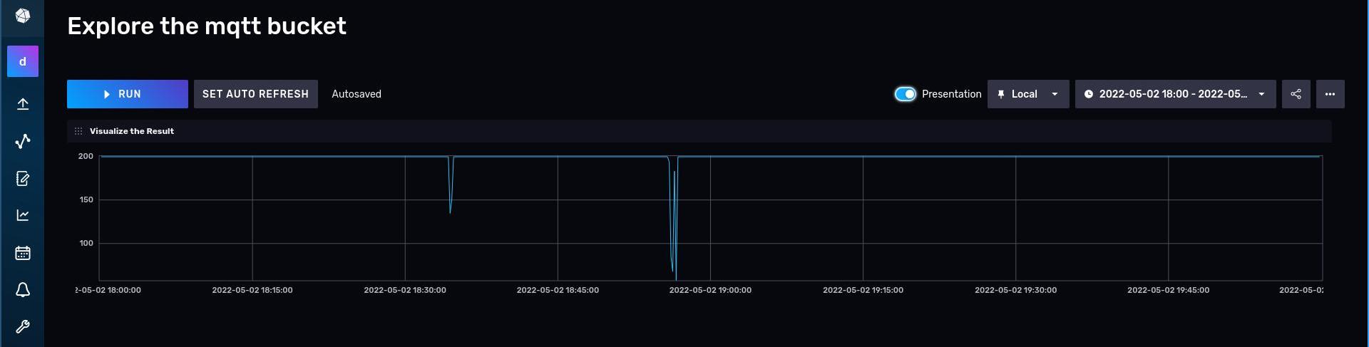Open Tasks calendar icon in sidebar
1369x347 pixels.
point(23,253)
